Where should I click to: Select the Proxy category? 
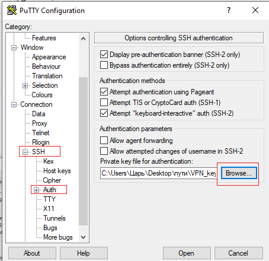(x=40, y=123)
